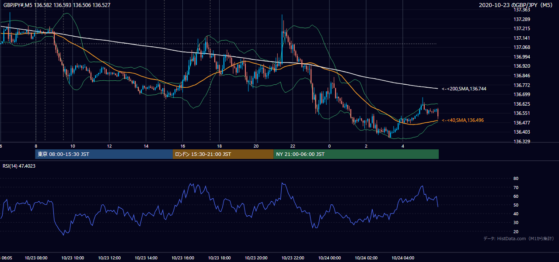Select the 40 SMA label 136.496

463,120
